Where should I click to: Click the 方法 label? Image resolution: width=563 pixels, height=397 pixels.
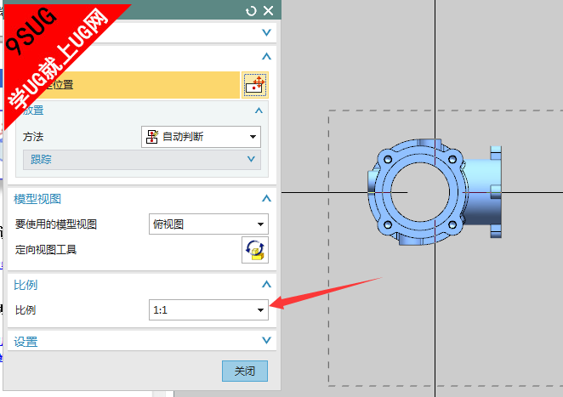(x=33, y=137)
